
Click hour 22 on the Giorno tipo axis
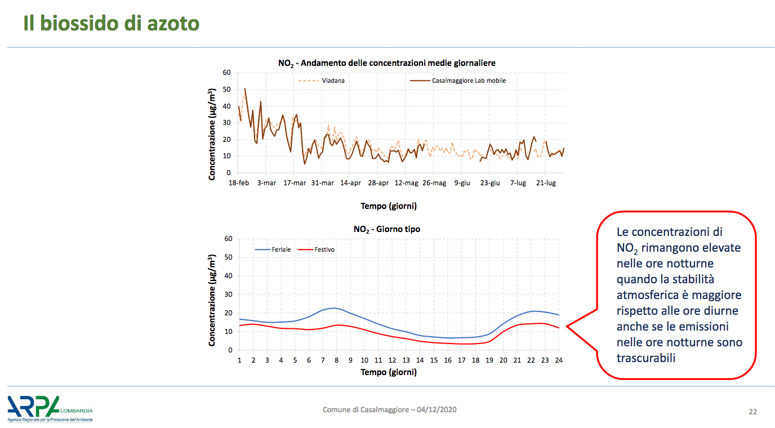coord(531,360)
